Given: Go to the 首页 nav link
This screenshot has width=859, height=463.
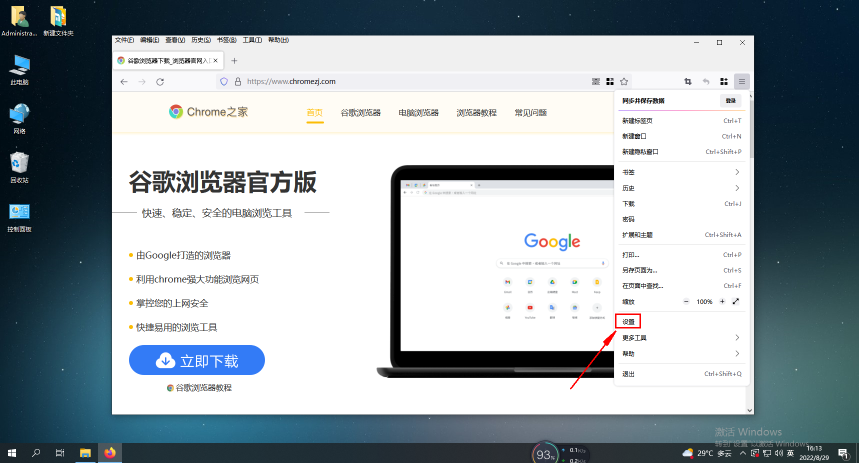Looking at the screenshot, I should pyautogui.click(x=314, y=112).
